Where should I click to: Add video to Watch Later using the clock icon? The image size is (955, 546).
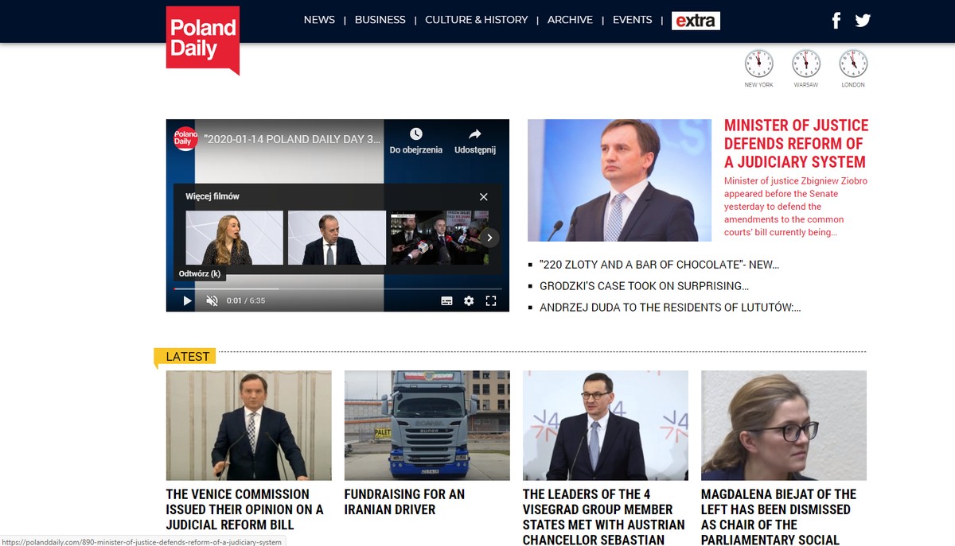pos(415,134)
